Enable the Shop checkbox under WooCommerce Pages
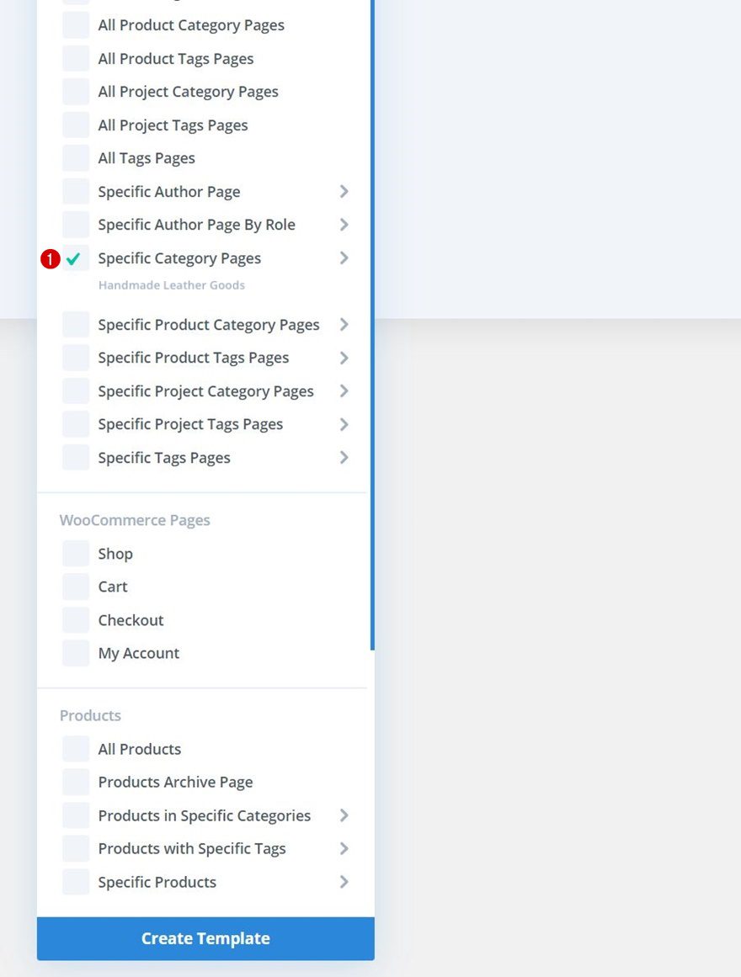This screenshot has height=977, width=741. point(75,553)
